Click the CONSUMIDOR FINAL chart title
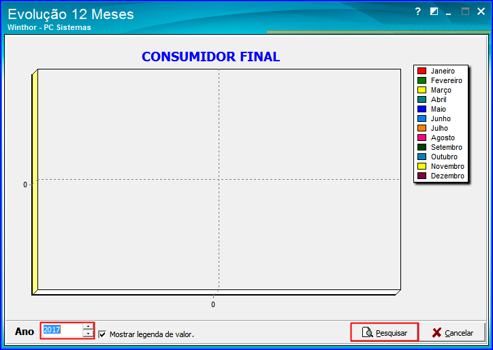 210,57
